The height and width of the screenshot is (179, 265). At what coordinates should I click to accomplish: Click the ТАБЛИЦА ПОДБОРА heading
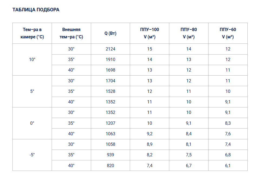pos(36,10)
